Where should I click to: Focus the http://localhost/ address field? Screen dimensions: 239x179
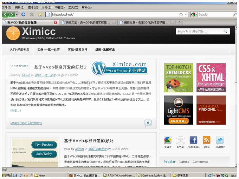[114, 15]
